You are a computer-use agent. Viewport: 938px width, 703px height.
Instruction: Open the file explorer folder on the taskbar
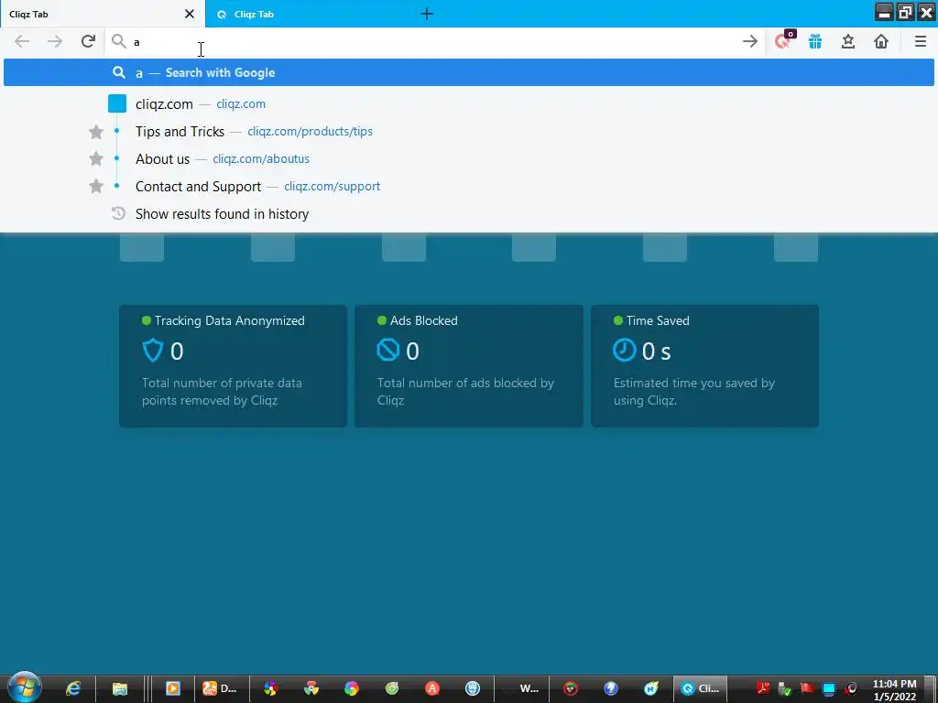pos(120,688)
